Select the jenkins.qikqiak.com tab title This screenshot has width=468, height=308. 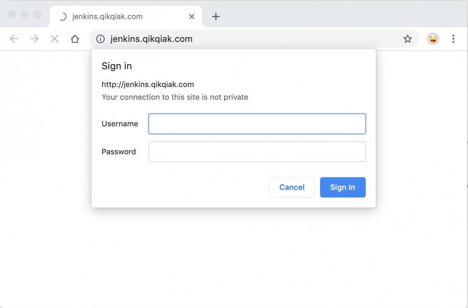[107, 16]
